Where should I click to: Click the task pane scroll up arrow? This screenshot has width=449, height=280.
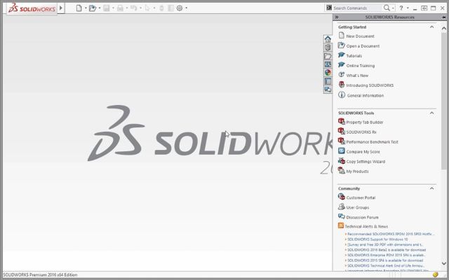[x=444, y=28]
